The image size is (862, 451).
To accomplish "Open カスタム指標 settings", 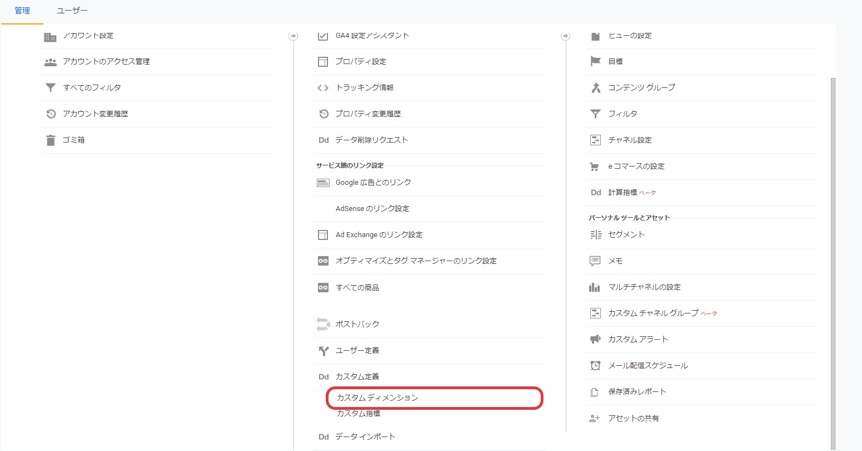I will 358,413.
